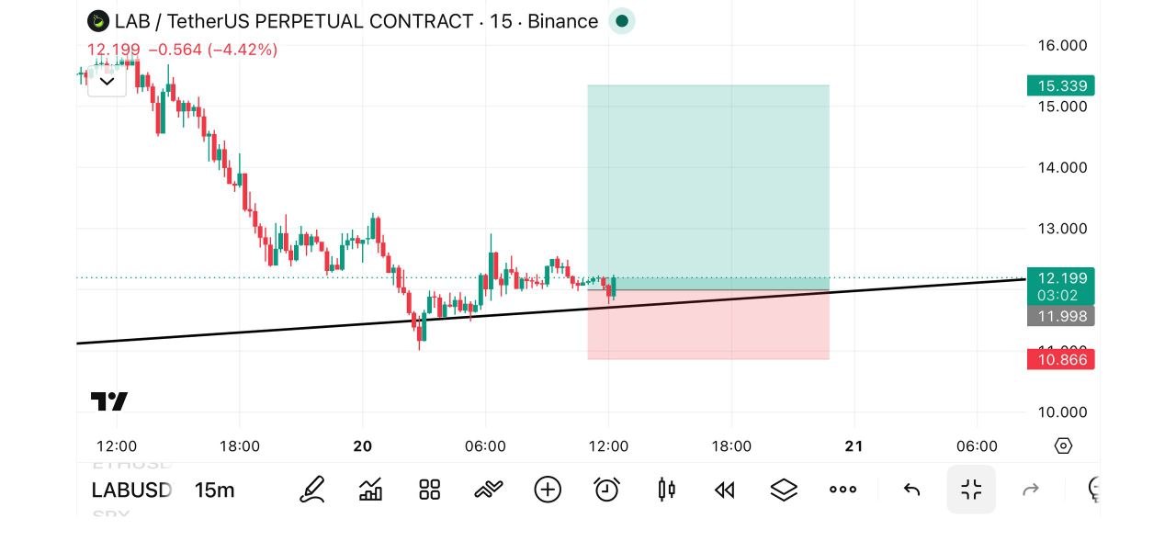
Task: Open the compare symbols icon
Action: click(x=489, y=490)
